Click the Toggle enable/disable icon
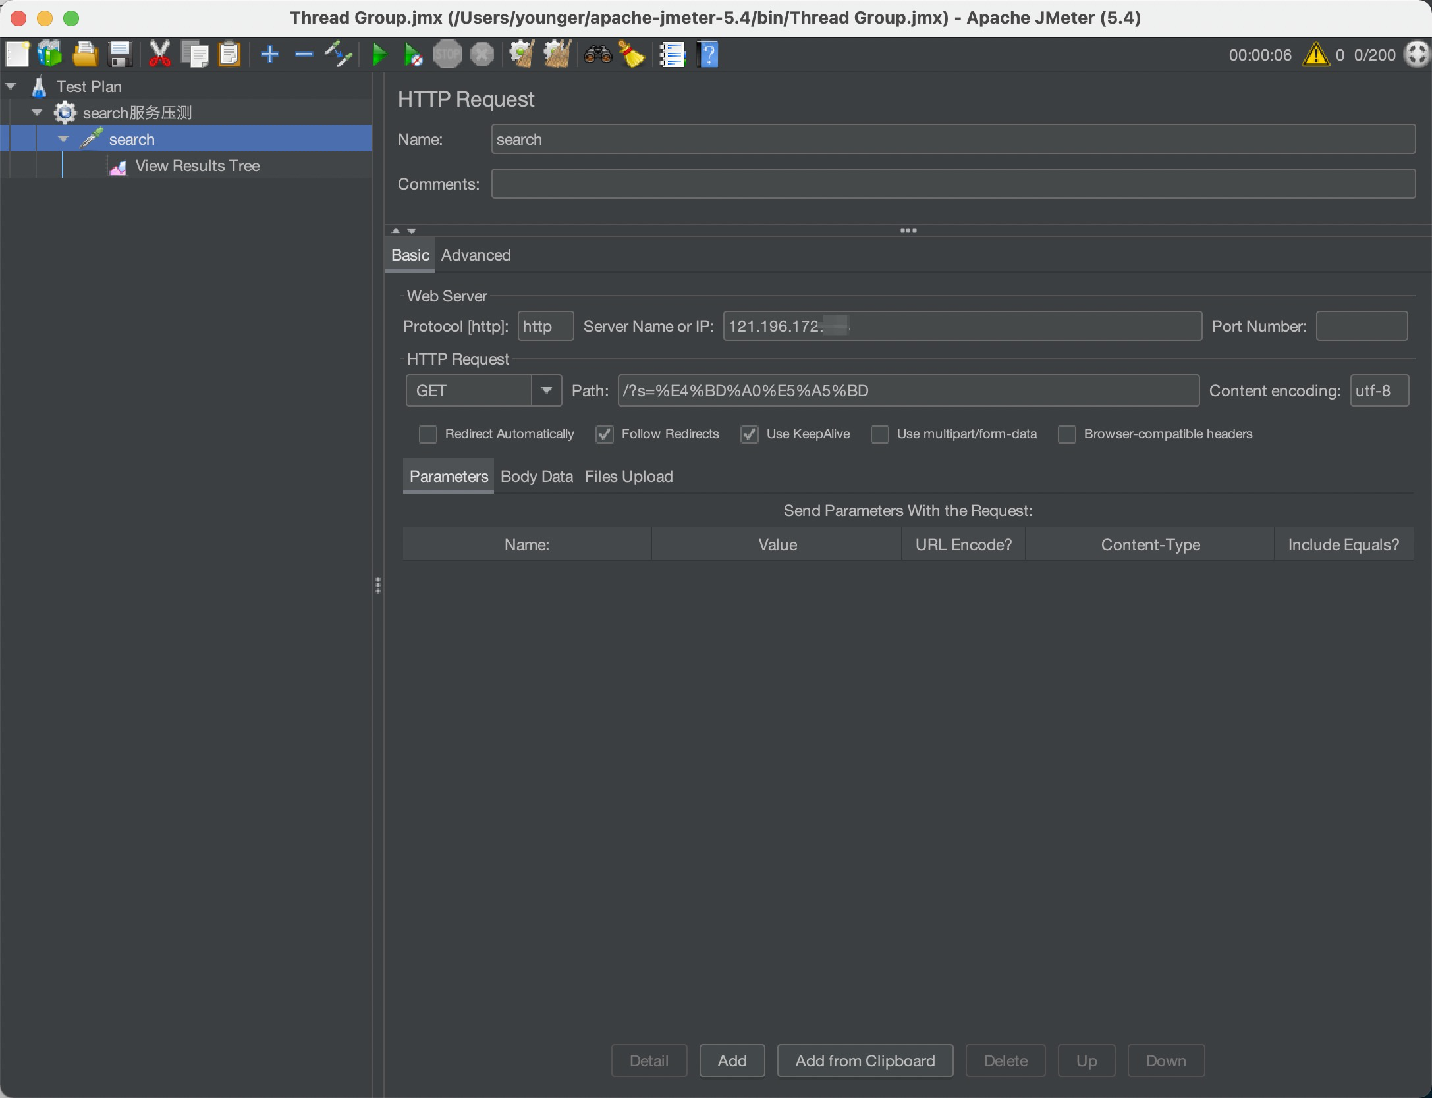1432x1098 pixels. click(338, 55)
